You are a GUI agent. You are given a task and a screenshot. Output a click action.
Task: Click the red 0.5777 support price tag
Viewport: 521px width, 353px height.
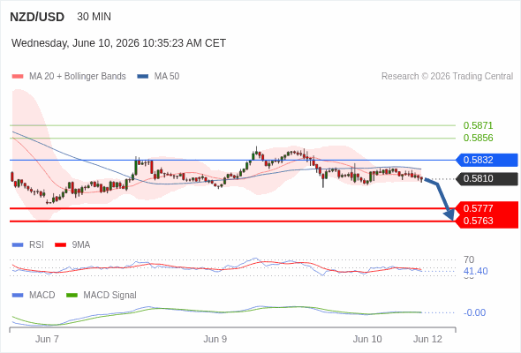pyautogui.click(x=487, y=208)
